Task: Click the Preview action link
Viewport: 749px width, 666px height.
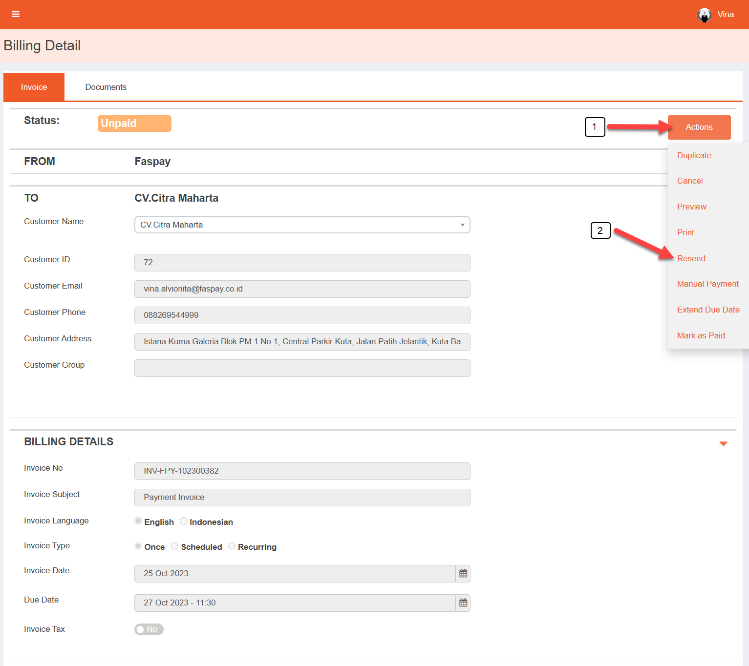Action: click(691, 207)
